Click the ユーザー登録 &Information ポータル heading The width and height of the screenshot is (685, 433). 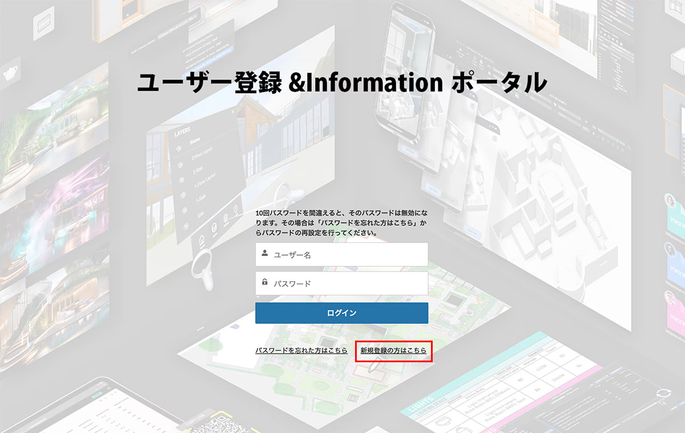342,83
